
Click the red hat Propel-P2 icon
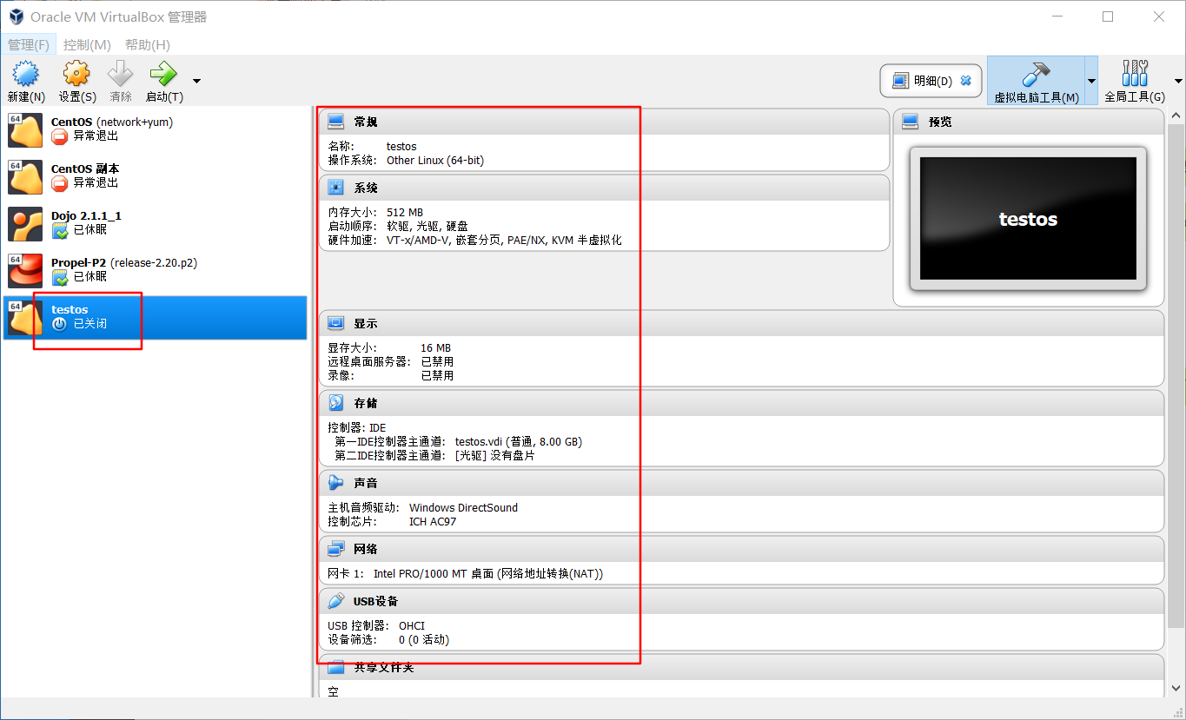25,271
